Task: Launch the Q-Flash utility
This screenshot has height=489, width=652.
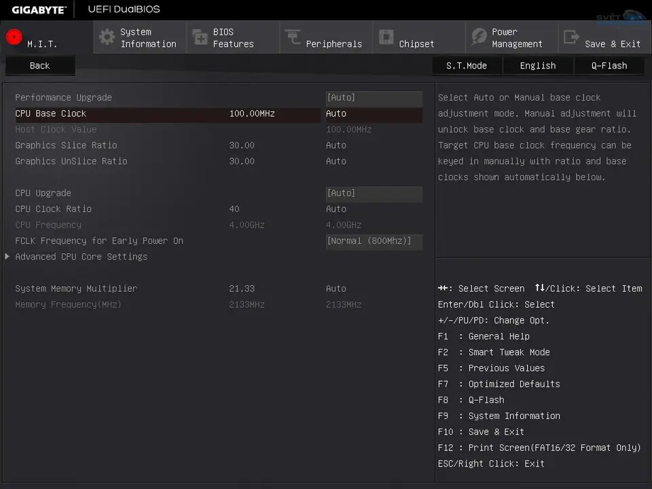Action: click(609, 66)
